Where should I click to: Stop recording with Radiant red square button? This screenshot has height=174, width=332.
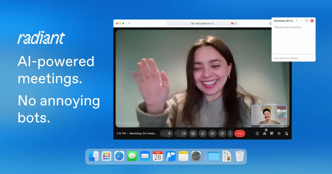pos(312,21)
